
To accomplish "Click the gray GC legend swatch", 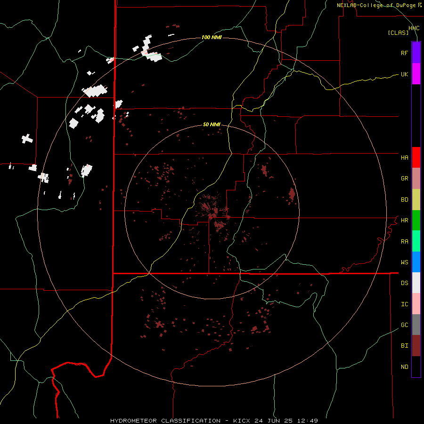I will click(416, 325).
